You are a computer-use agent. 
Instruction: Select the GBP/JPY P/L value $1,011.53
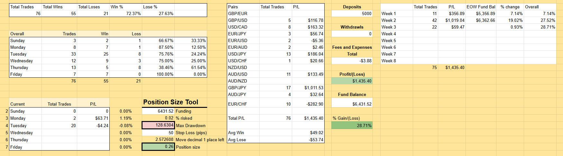[x=308, y=88]
